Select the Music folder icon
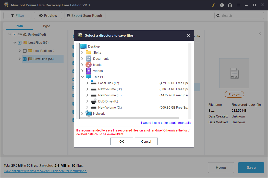Viewport: 268px width, 178px height. [89, 65]
